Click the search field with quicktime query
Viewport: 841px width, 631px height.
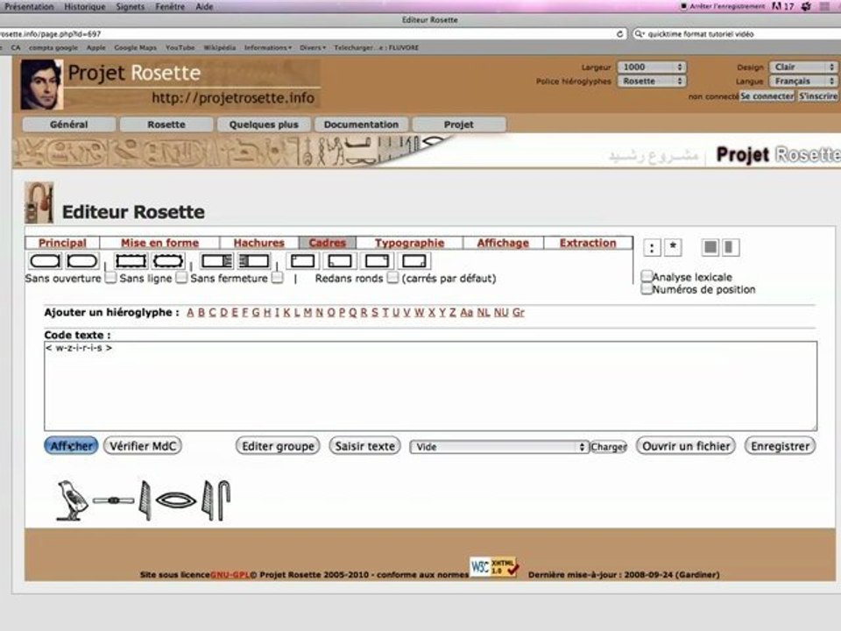pyautogui.click(x=738, y=34)
